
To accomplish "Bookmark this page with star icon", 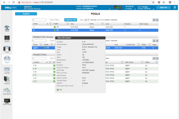I will coord(153,2).
